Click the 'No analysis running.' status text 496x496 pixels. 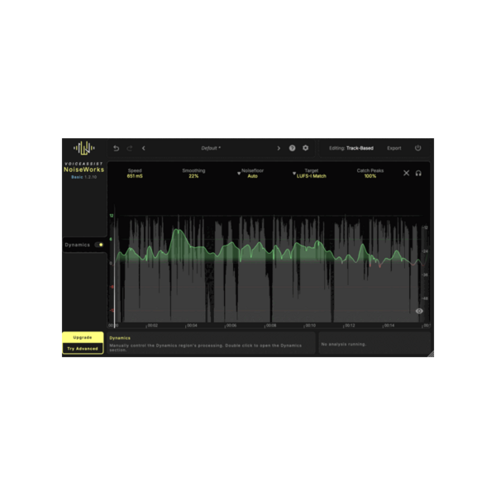344,344
